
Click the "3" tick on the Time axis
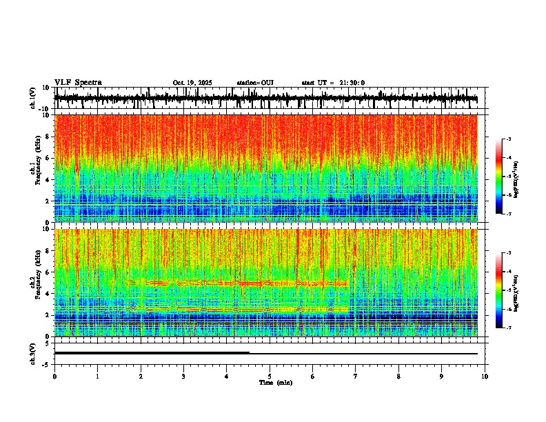183,376
